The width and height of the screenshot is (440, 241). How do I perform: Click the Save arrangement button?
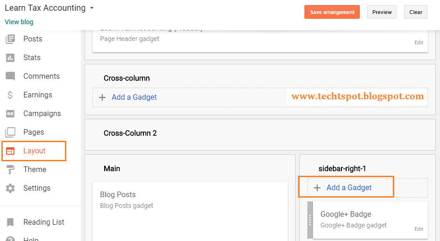(x=332, y=12)
